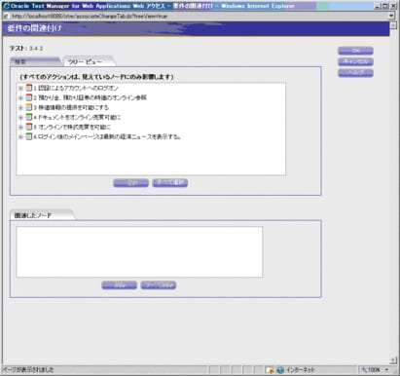The width and height of the screenshot is (400, 376).
Task: Click the 要件の関連付け page heading
Action: (34, 28)
